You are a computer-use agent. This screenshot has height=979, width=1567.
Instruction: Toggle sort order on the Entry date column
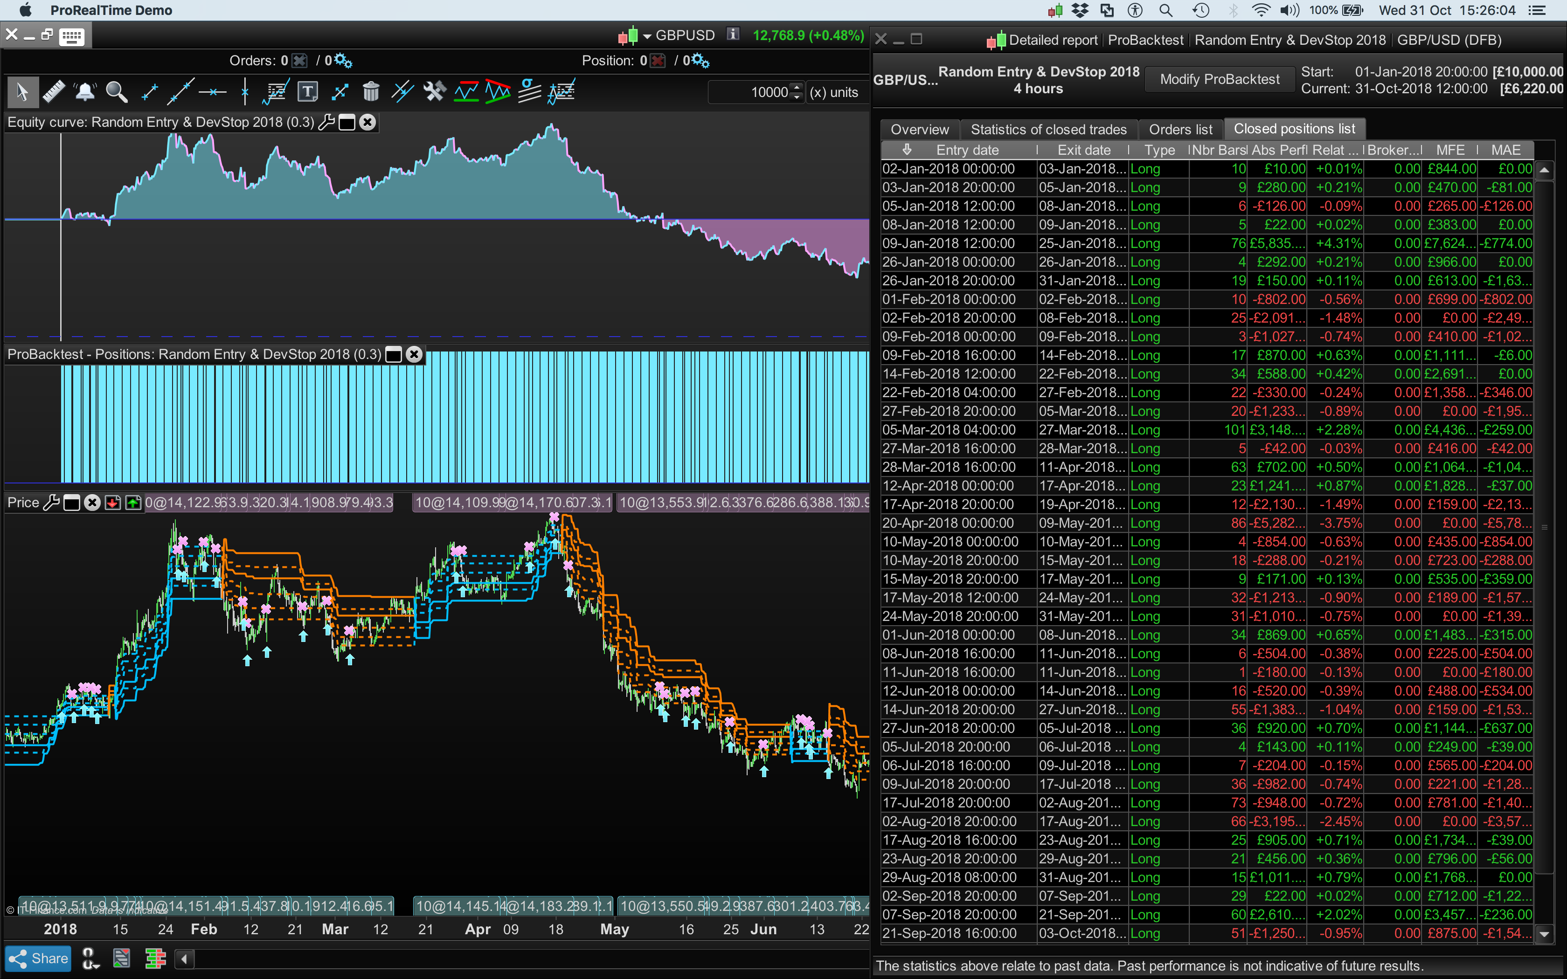pyautogui.click(x=907, y=150)
